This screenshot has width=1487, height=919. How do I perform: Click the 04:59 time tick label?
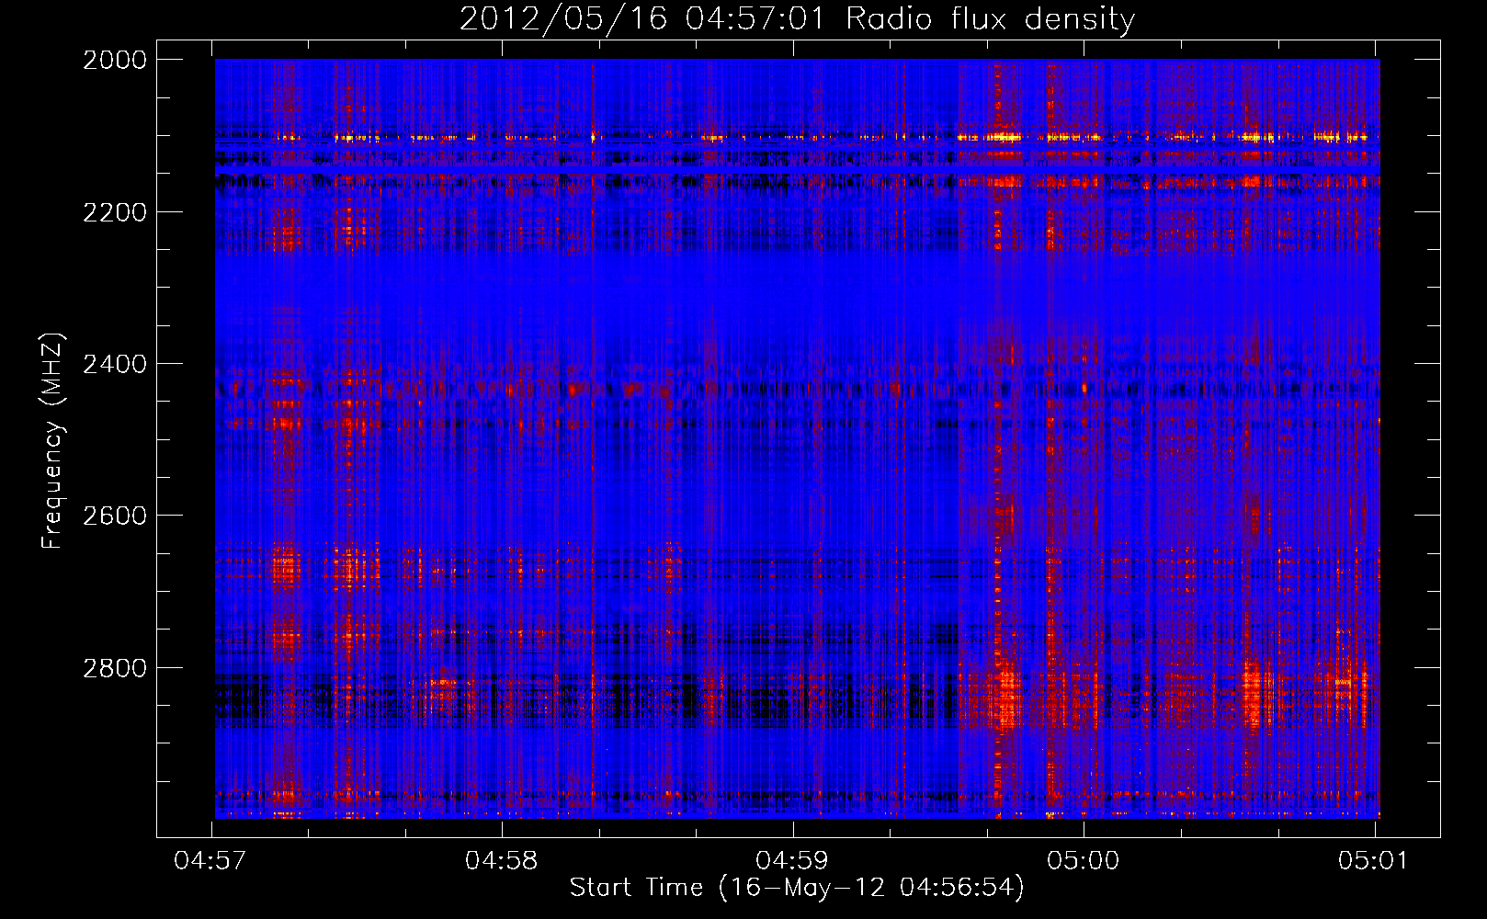[792, 860]
